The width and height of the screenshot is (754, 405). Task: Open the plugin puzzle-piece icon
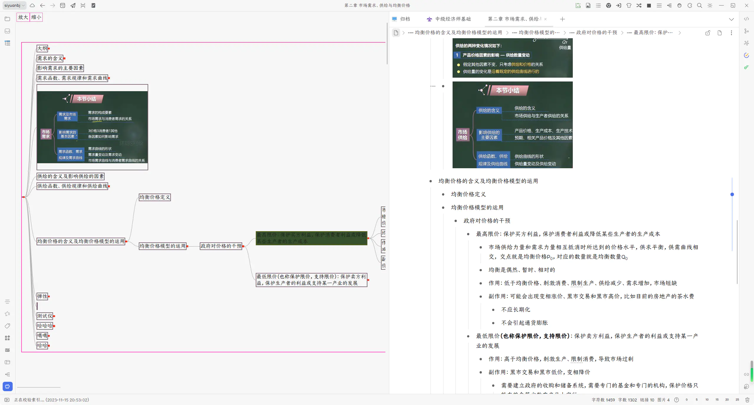click(689, 5)
